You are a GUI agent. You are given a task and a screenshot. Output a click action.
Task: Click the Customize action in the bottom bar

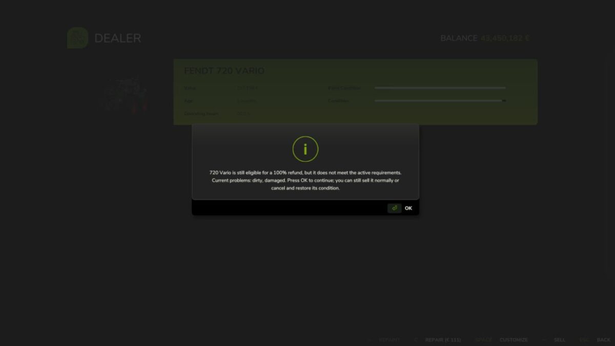point(514,340)
